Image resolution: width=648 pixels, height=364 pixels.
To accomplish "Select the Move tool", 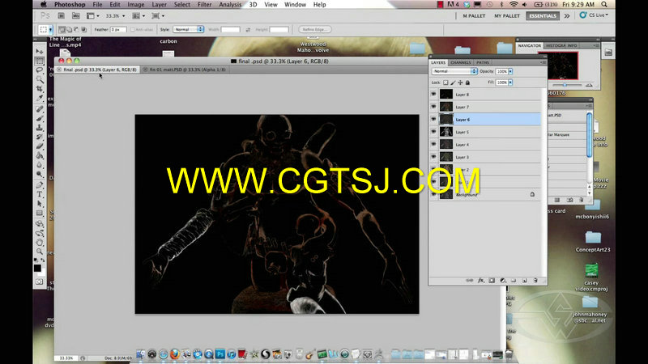I will [x=40, y=52].
